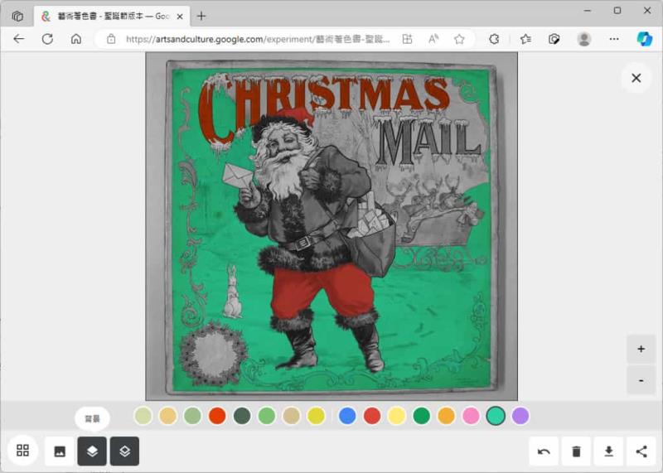Image resolution: width=663 pixels, height=473 pixels.
Task: Pick the bright yellow swatch
Action: pyautogui.click(x=397, y=416)
